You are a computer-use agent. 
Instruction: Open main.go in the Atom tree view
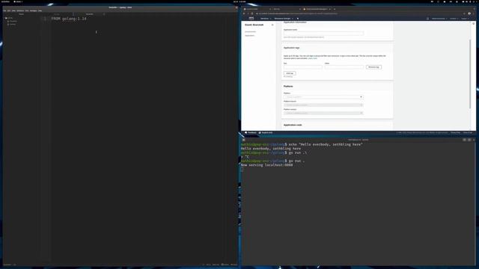click(12, 24)
